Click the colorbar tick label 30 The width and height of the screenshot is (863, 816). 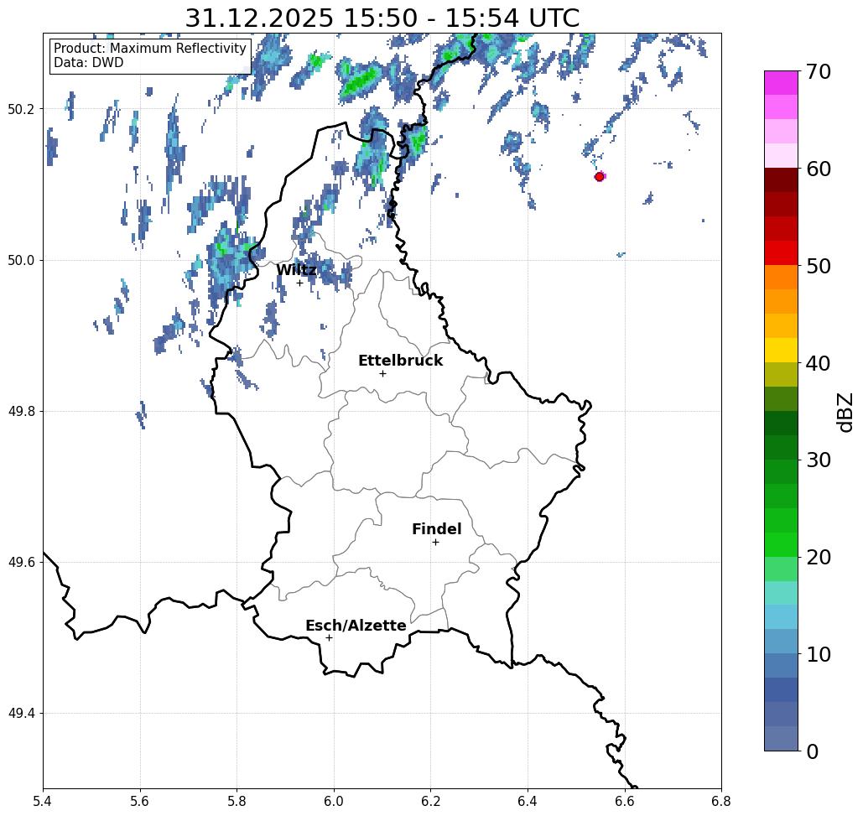click(819, 460)
